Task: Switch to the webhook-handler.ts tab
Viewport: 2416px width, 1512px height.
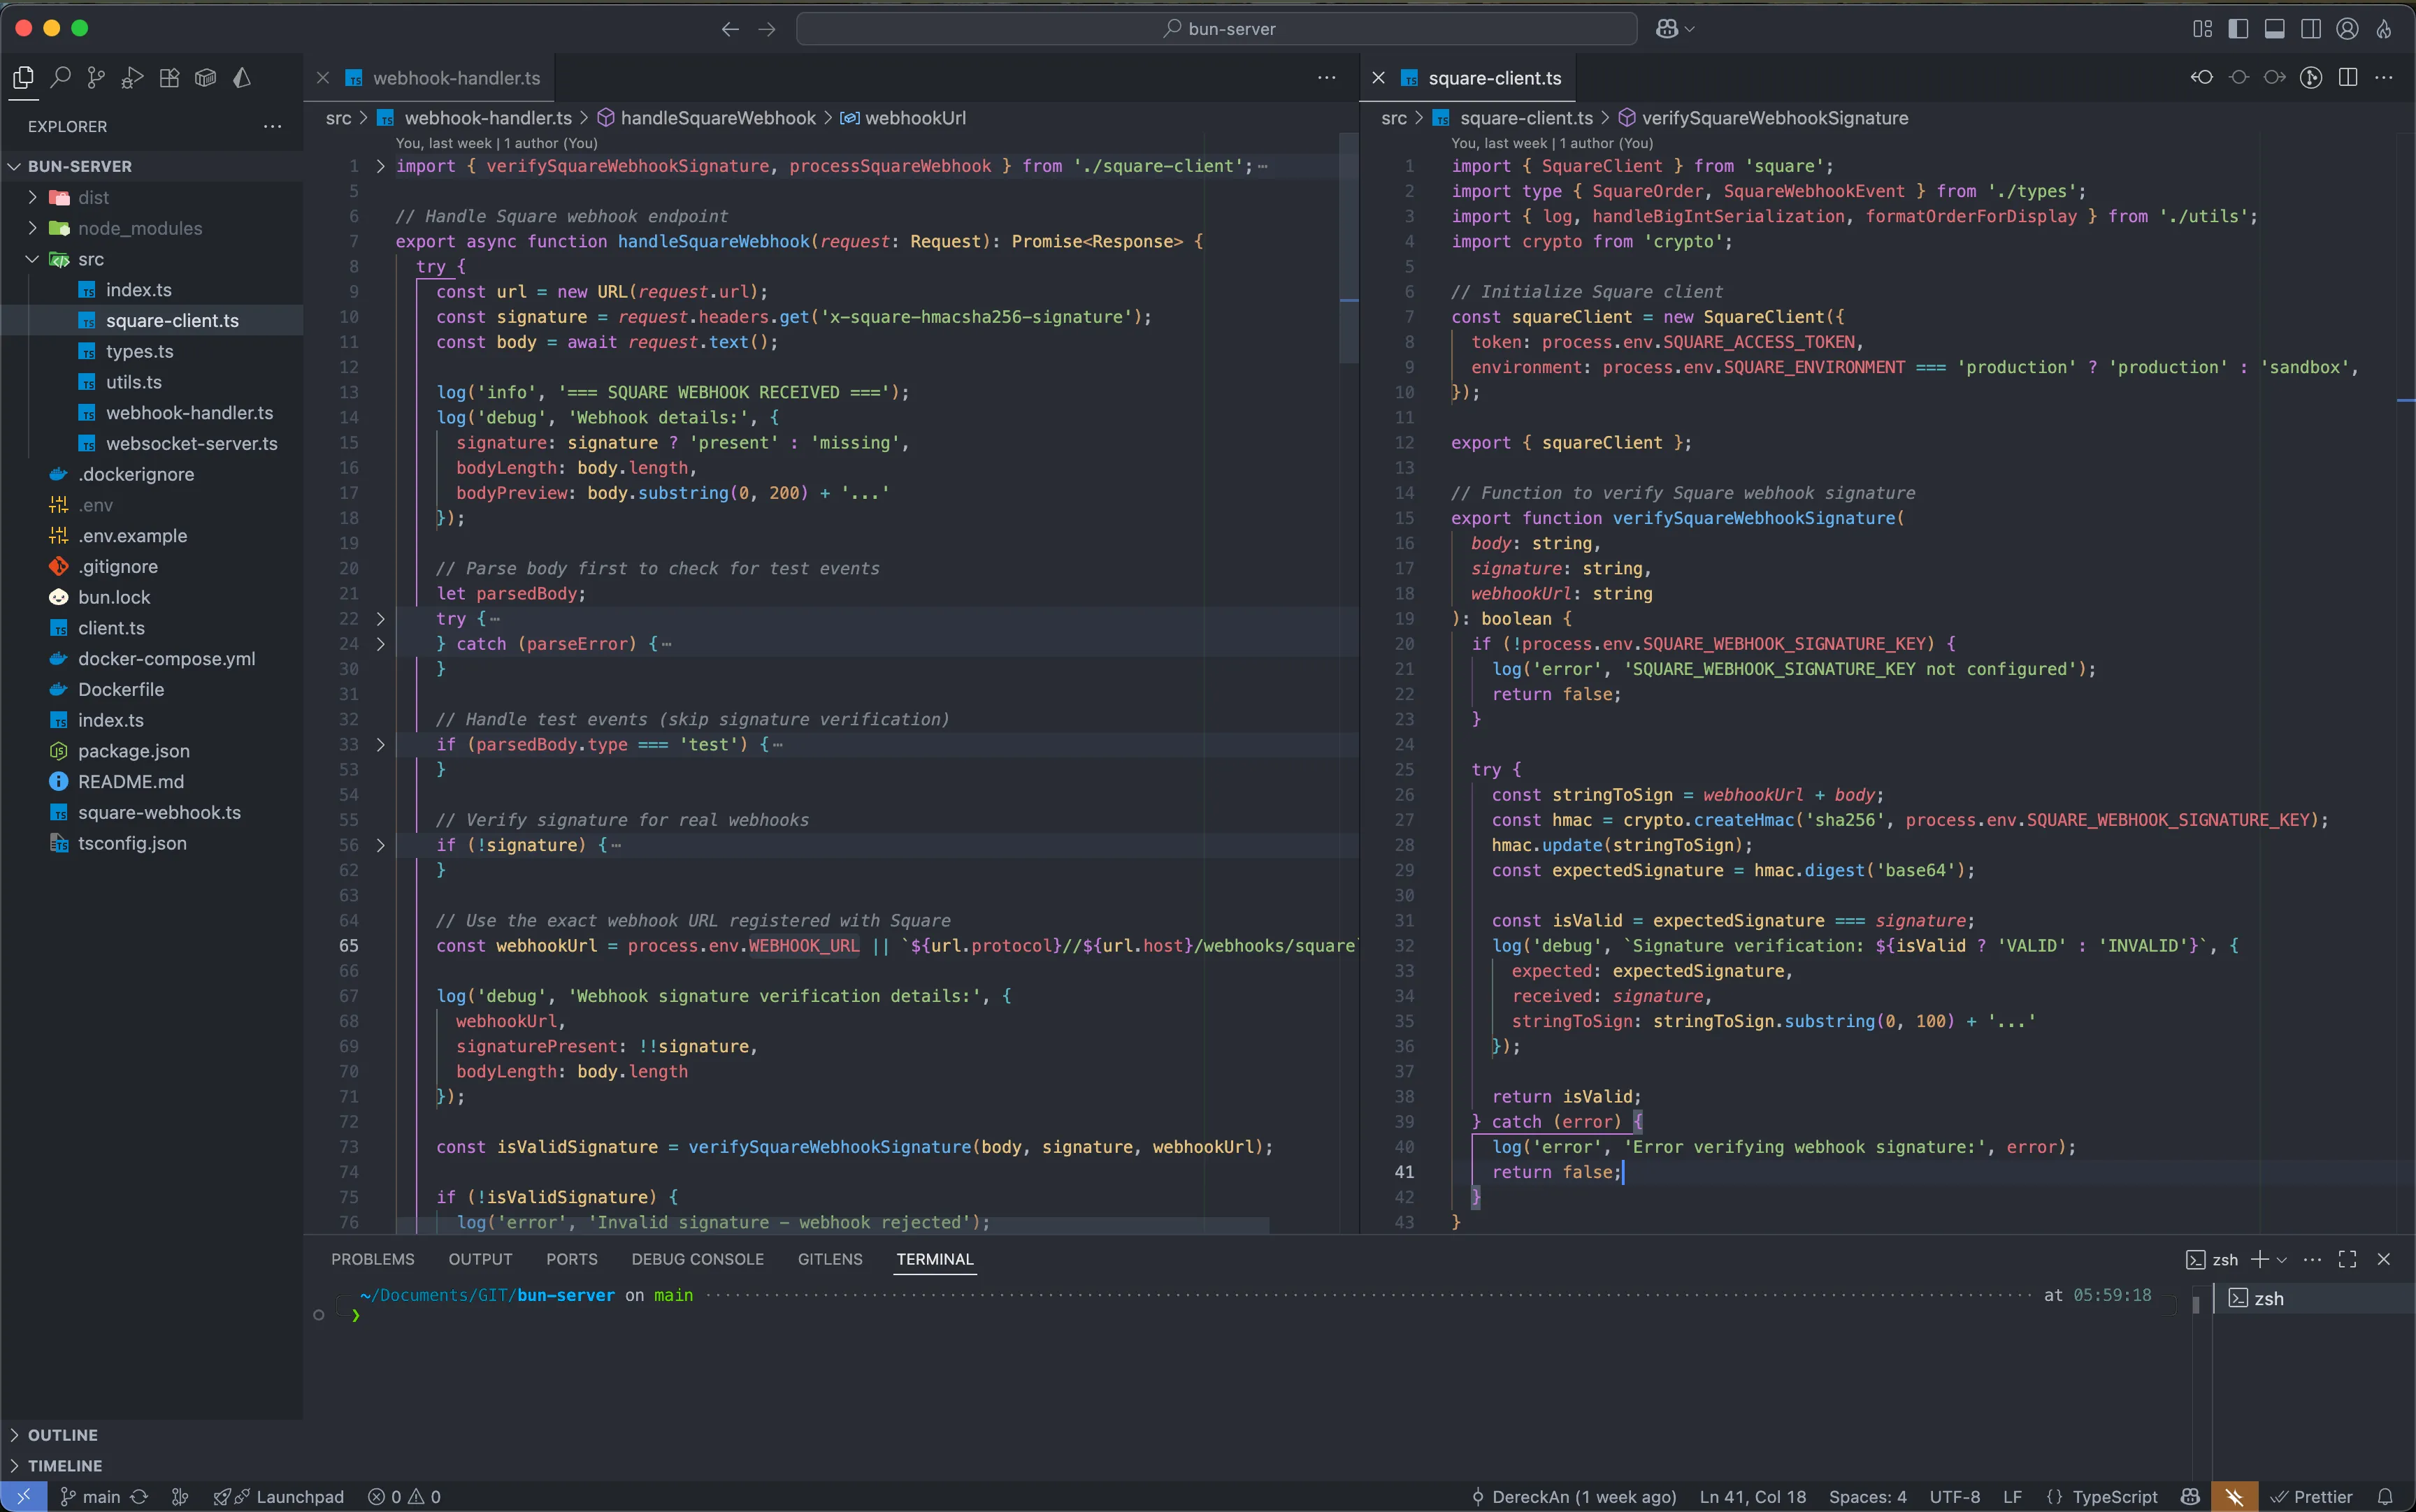Action: 456,77
